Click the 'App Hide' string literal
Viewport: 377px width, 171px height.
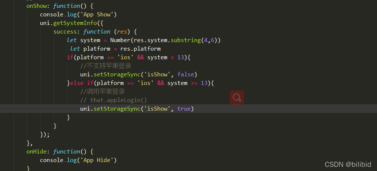[96, 160]
